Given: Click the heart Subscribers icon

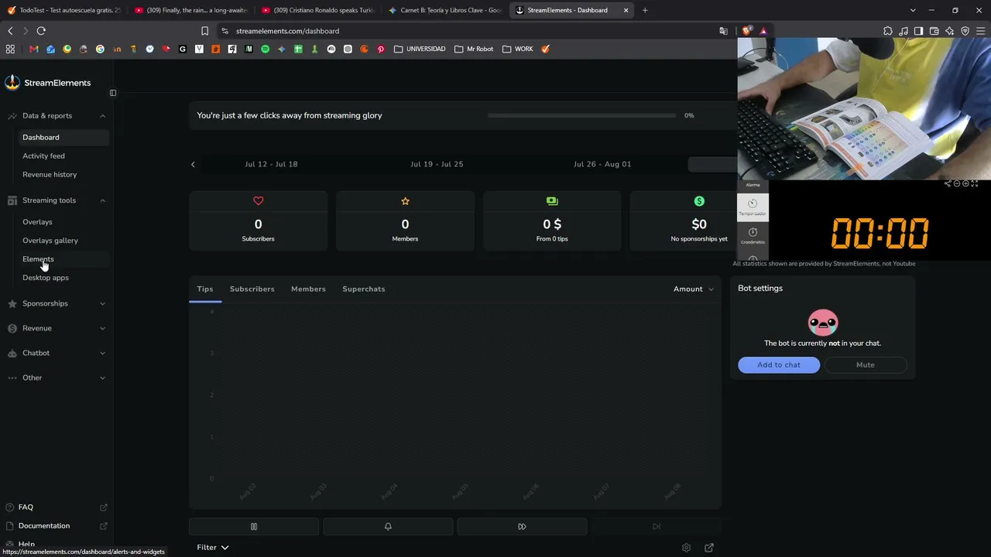Looking at the screenshot, I should coord(259,201).
